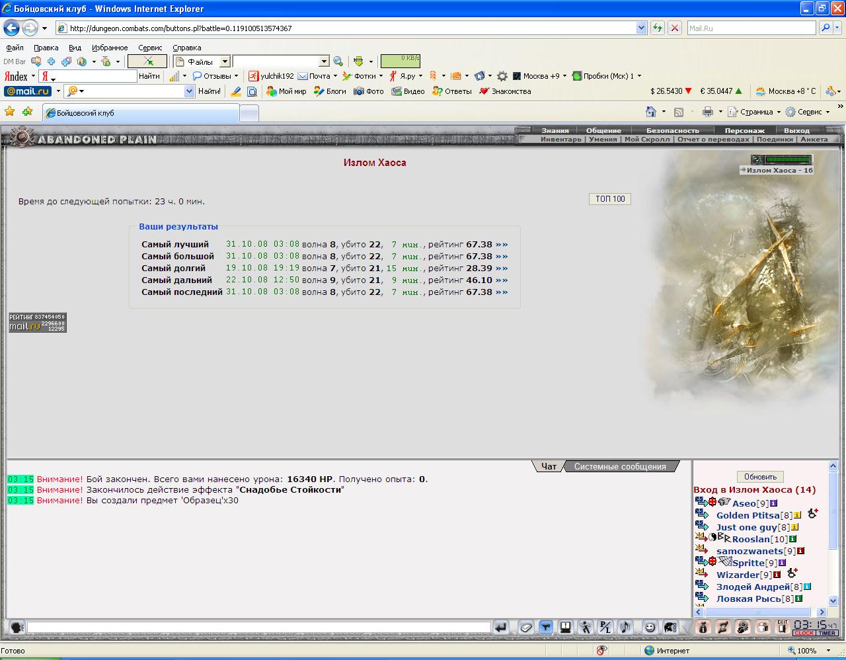Click the eraser icon to clear chat
The height and width of the screenshot is (660, 846).
(526, 627)
